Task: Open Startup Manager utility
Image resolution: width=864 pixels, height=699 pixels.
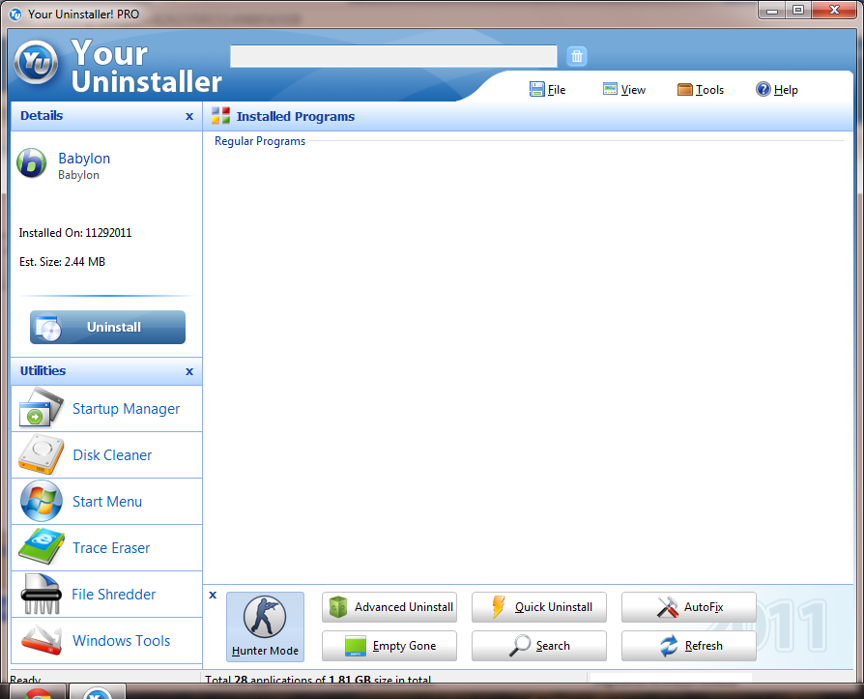Action: pos(107,409)
